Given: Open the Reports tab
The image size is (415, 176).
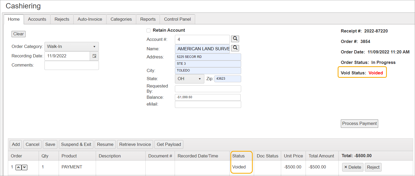Looking at the screenshot, I should 148,19.
